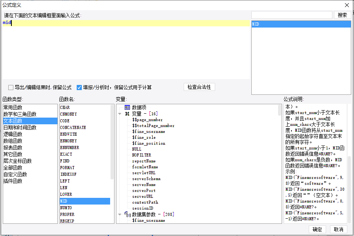The image size is (354, 236).
Task: Pick CONCATENATE function
Action: (x=85, y=127)
